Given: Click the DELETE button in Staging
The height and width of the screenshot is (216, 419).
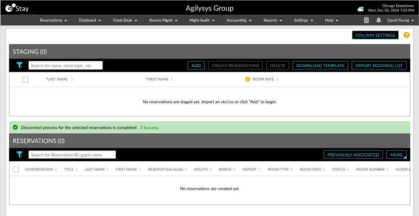Looking at the screenshot, I should coord(277,66).
